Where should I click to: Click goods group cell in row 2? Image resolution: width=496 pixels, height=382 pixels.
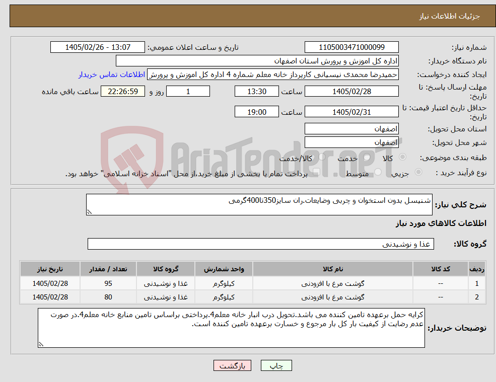coord(166,297)
